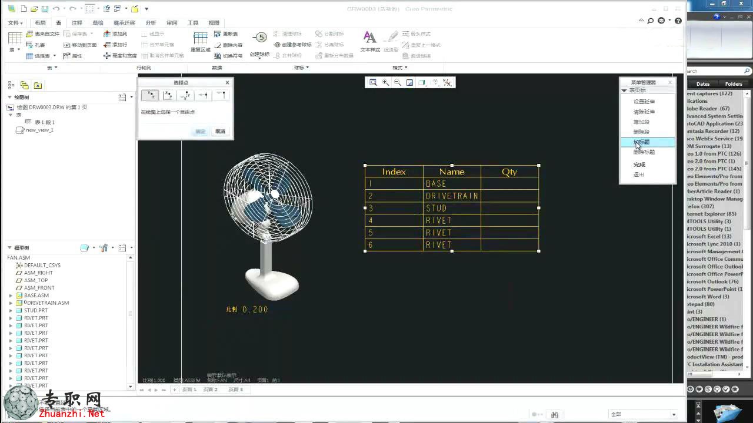Choose 删除标题 in menu manager
The height and width of the screenshot is (423, 753).
pos(644,152)
